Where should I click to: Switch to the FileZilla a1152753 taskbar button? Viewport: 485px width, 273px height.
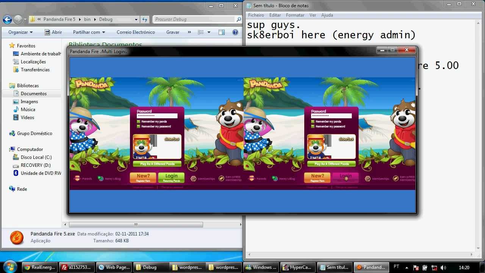click(x=76, y=267)
